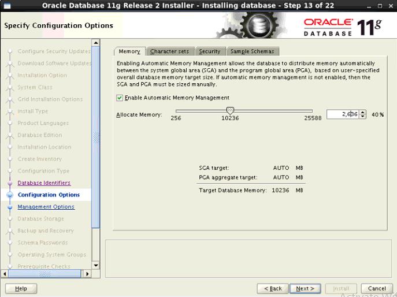Decrease memory with the spinner down arrow

[x=362, y=117]
